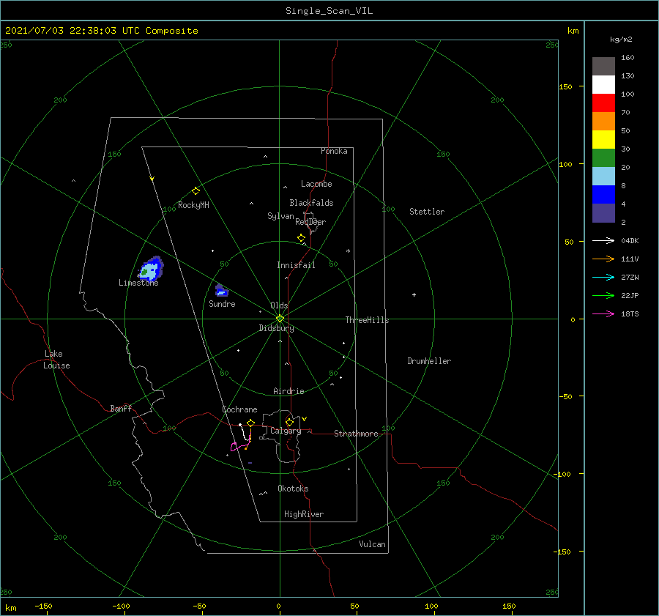Click the RedDeer city label
The image size is (659, 616).
tap(310, 222)
